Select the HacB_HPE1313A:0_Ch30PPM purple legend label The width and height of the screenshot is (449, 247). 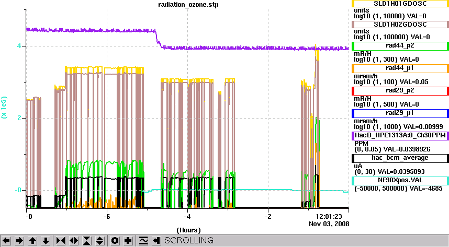[x=400, y=135]
